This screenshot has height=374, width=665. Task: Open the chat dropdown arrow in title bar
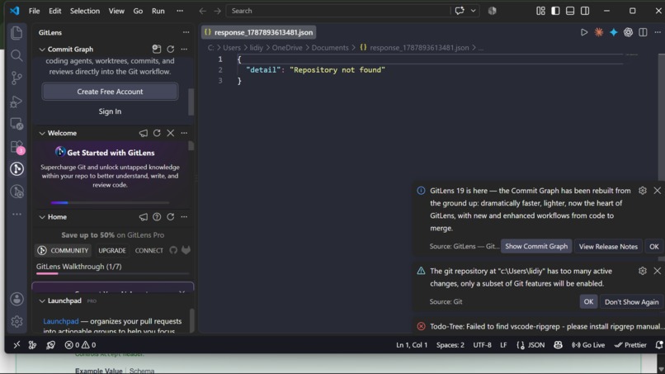tap(473, 11)
